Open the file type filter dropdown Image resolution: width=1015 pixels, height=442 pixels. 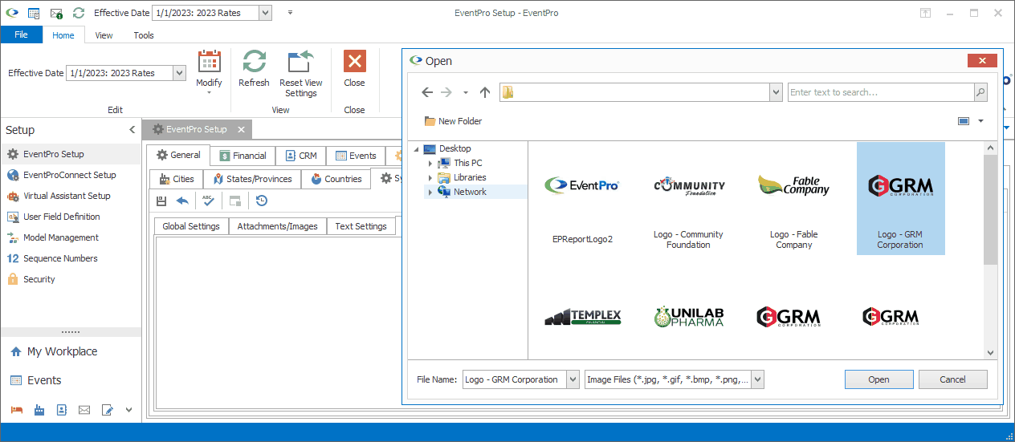(757, 379)
